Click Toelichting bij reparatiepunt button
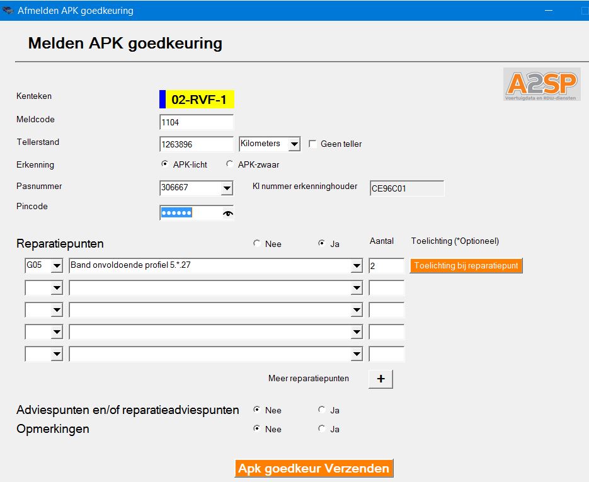This screenshot has height=482, width=589. pyautogui.click(x=466, y=266)
